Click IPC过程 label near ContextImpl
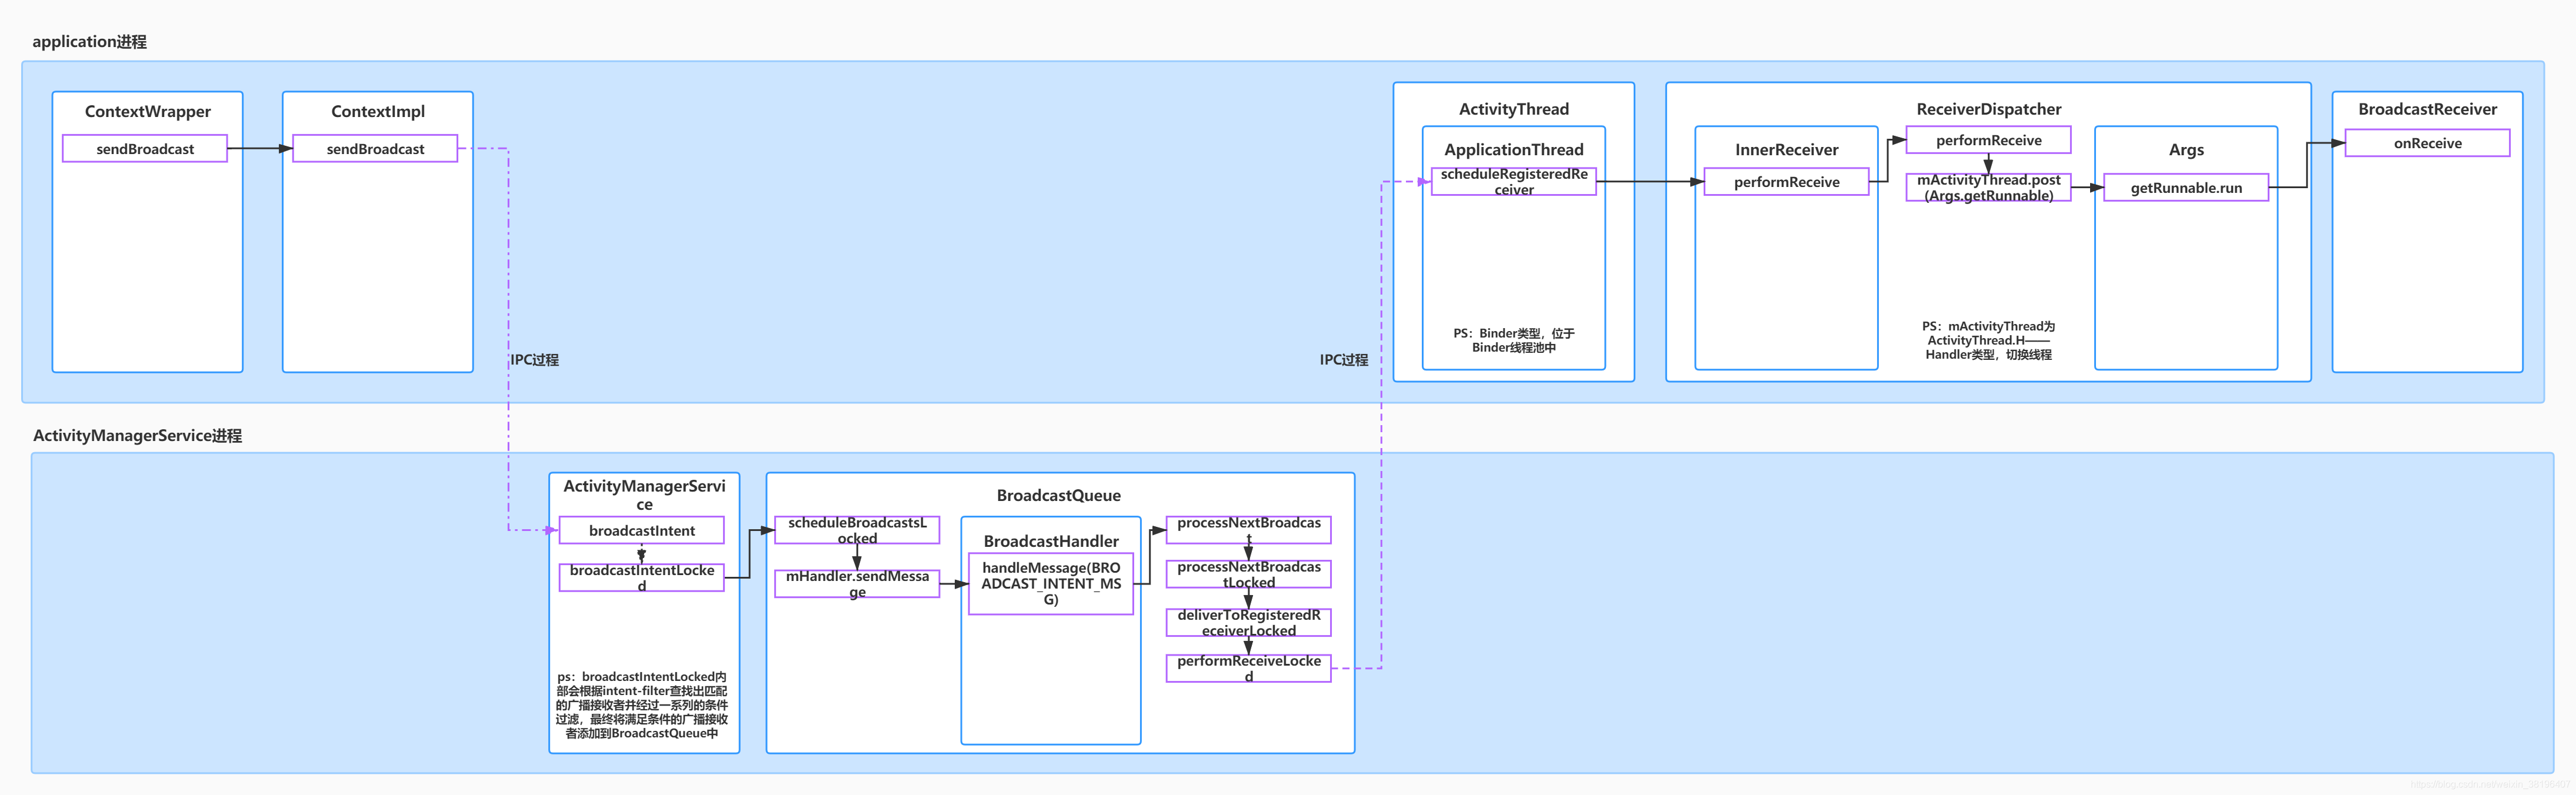Image resolution: width=2576 pixels, height=795 pixels. 535,359
